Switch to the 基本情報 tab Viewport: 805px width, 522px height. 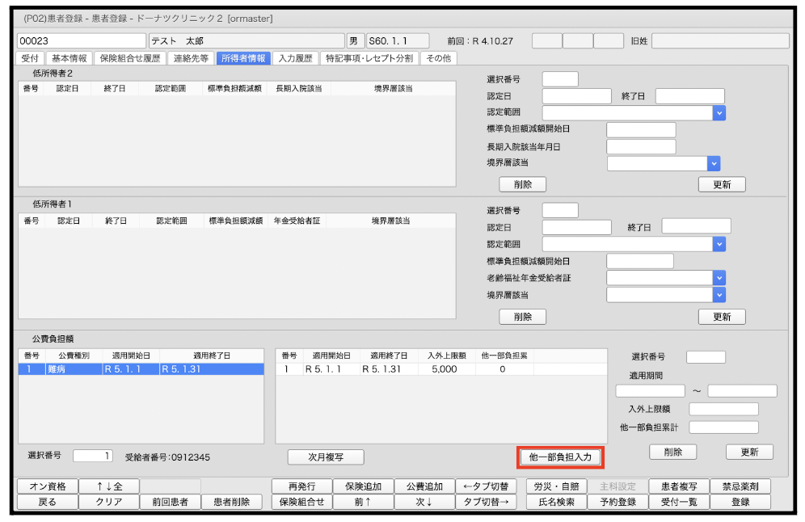[69, 58]
